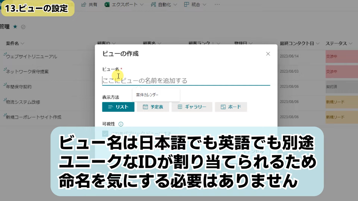Click the view name input field
This screenshot has width=358, height=201.
coord(185,80)
